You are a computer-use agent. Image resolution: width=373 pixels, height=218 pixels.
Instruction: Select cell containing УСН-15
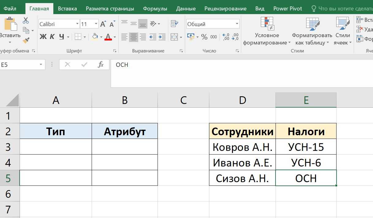[x=306, y=147]
